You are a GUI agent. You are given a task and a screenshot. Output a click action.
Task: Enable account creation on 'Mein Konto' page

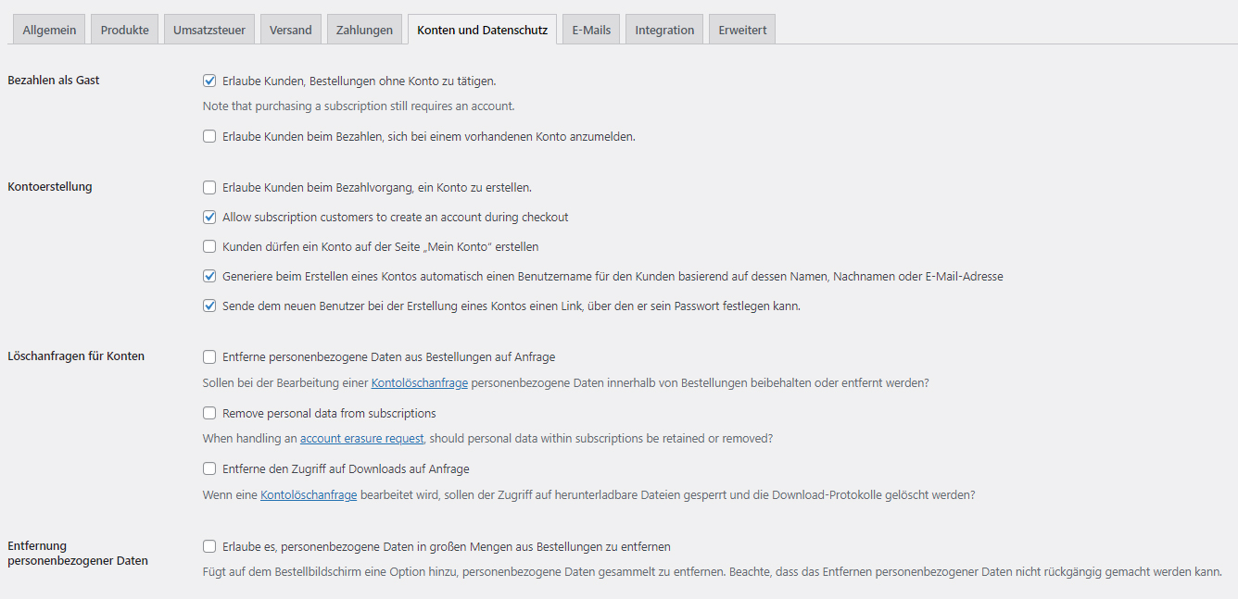coord(209,247)
